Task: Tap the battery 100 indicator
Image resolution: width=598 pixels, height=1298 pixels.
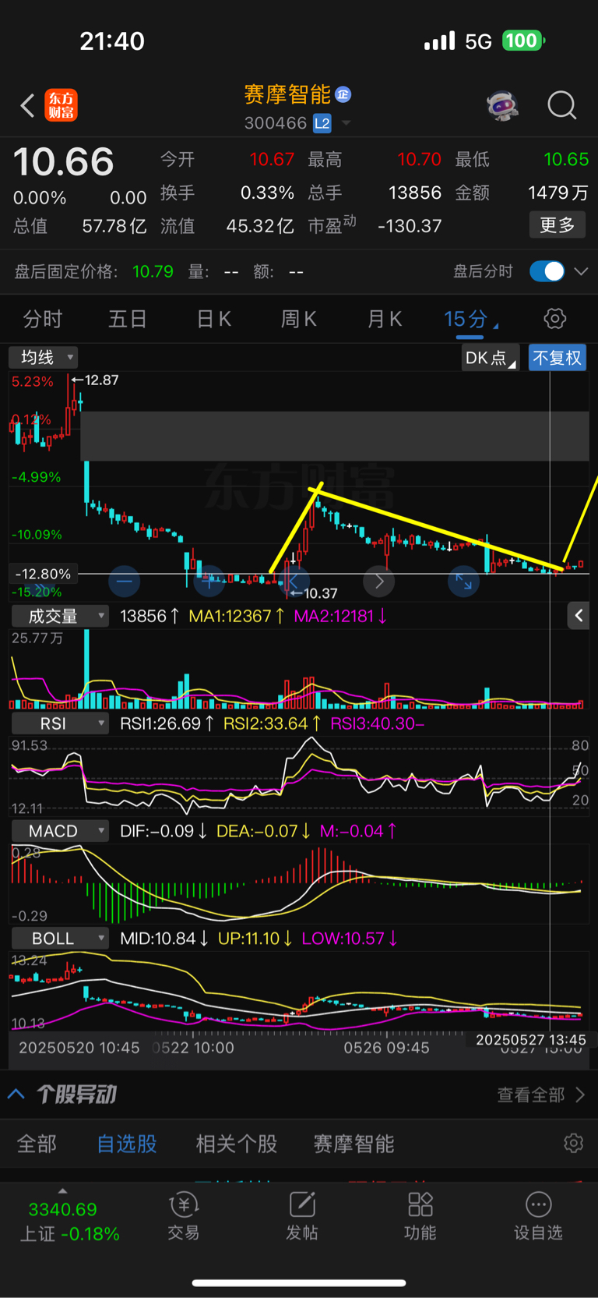Action: pos(522,41)
